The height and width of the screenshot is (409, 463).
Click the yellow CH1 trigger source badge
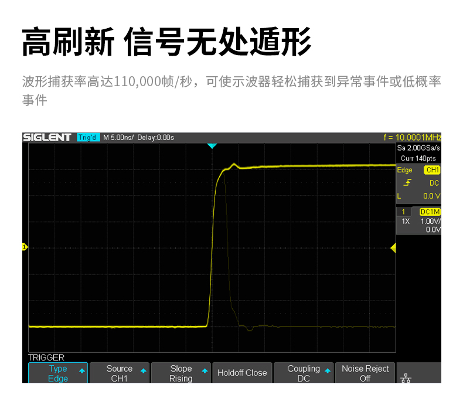(x=433, y=170)
